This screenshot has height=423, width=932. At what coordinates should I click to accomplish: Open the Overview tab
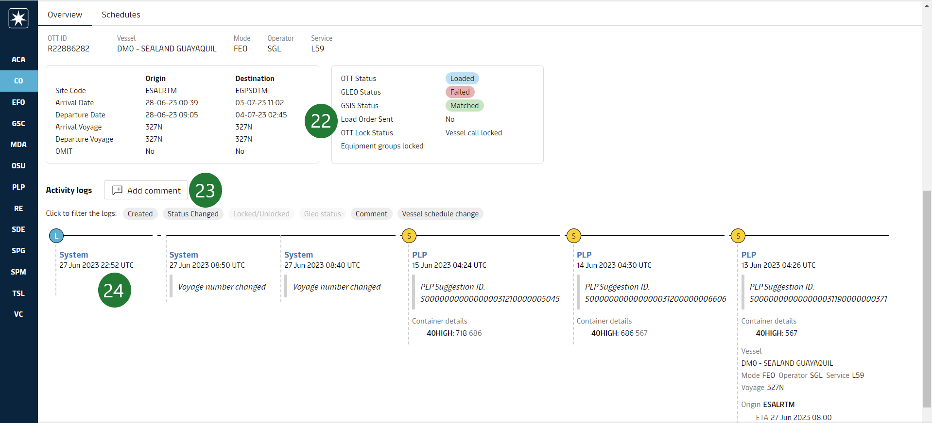point(65,15)
